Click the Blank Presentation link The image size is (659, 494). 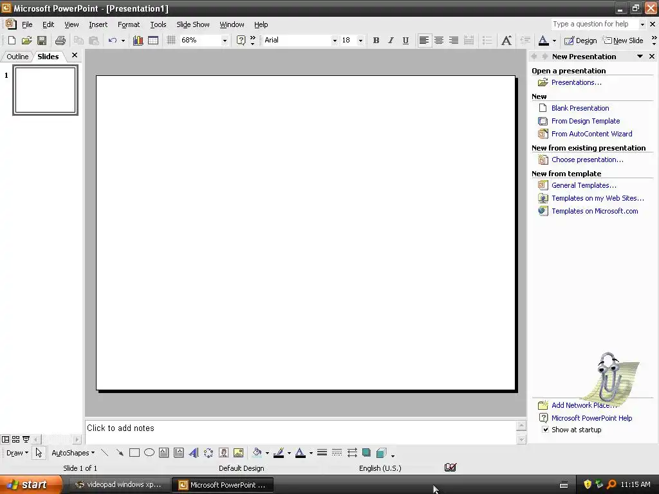580,108
